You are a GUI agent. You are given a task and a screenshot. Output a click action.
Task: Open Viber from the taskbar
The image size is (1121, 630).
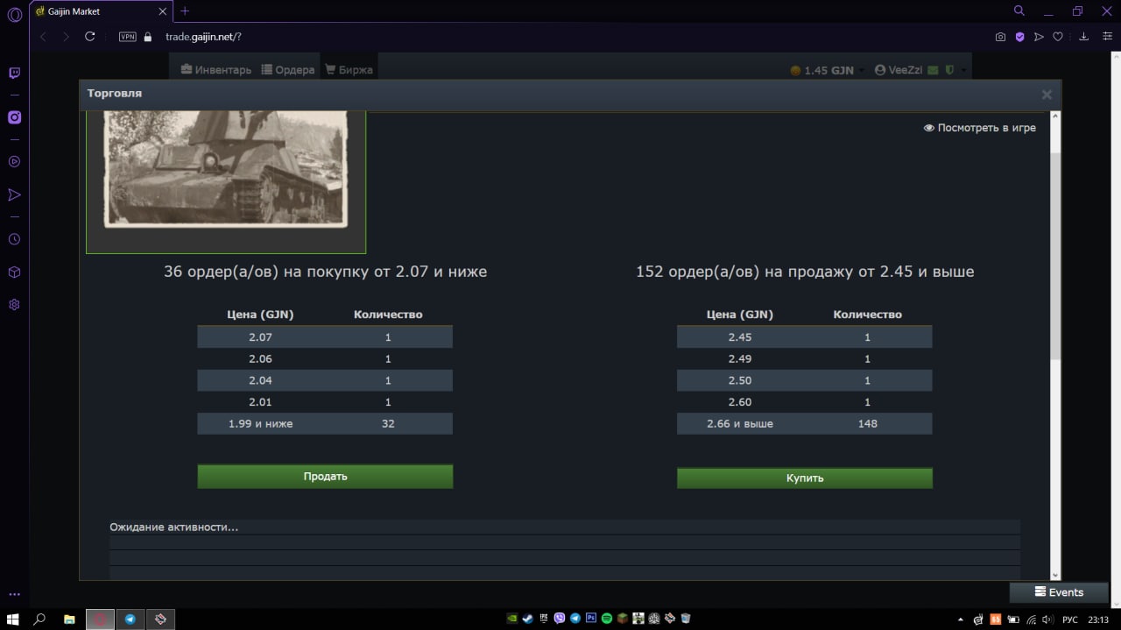point(560,619)
